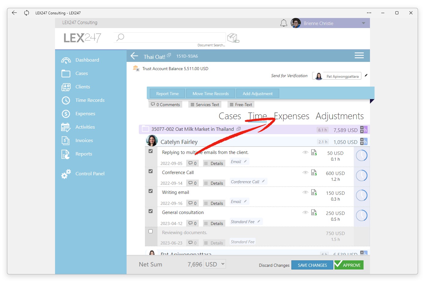Open case 35077-002 pop-out icon
The height and width of the screenshot is (282, 425).
point(239,129)
